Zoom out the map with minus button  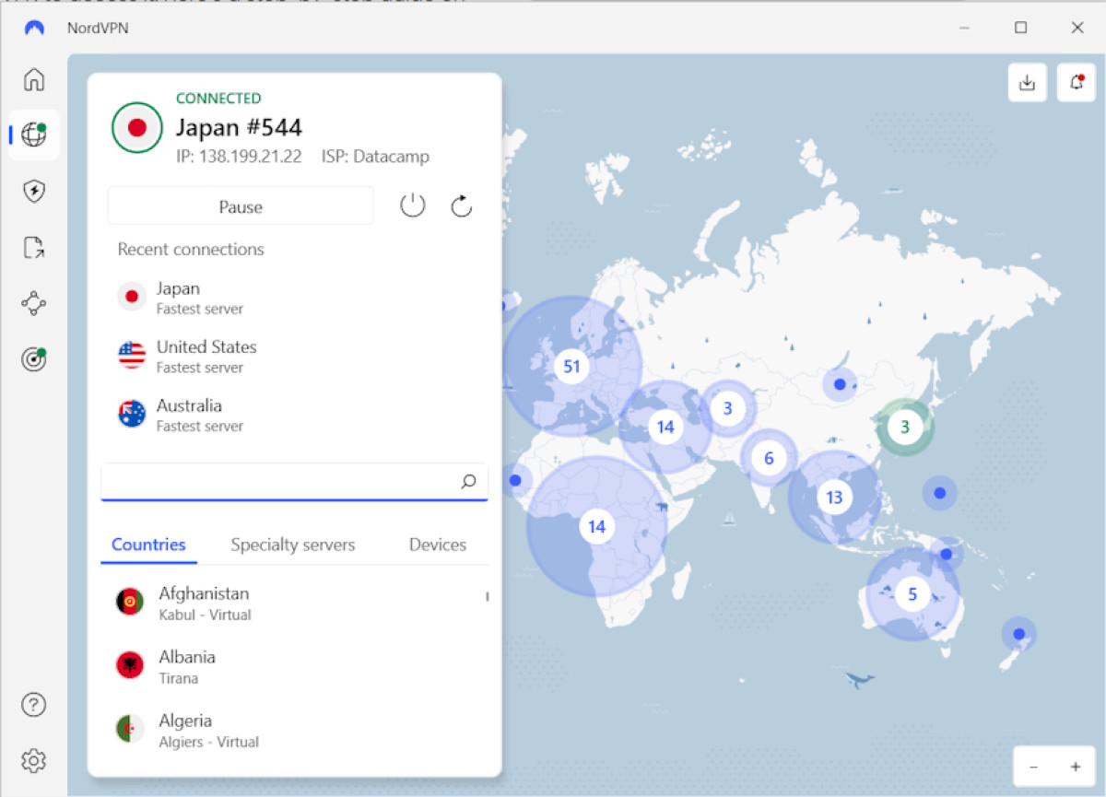pos(1034,767)
